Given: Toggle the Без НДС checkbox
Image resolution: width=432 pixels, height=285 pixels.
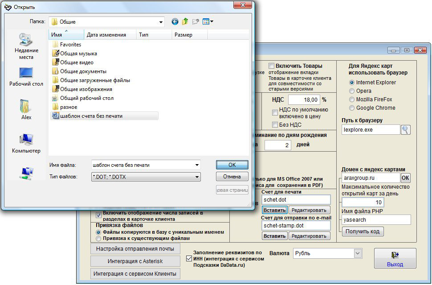Looking at the screenshot, I should (x=275, y=125).
